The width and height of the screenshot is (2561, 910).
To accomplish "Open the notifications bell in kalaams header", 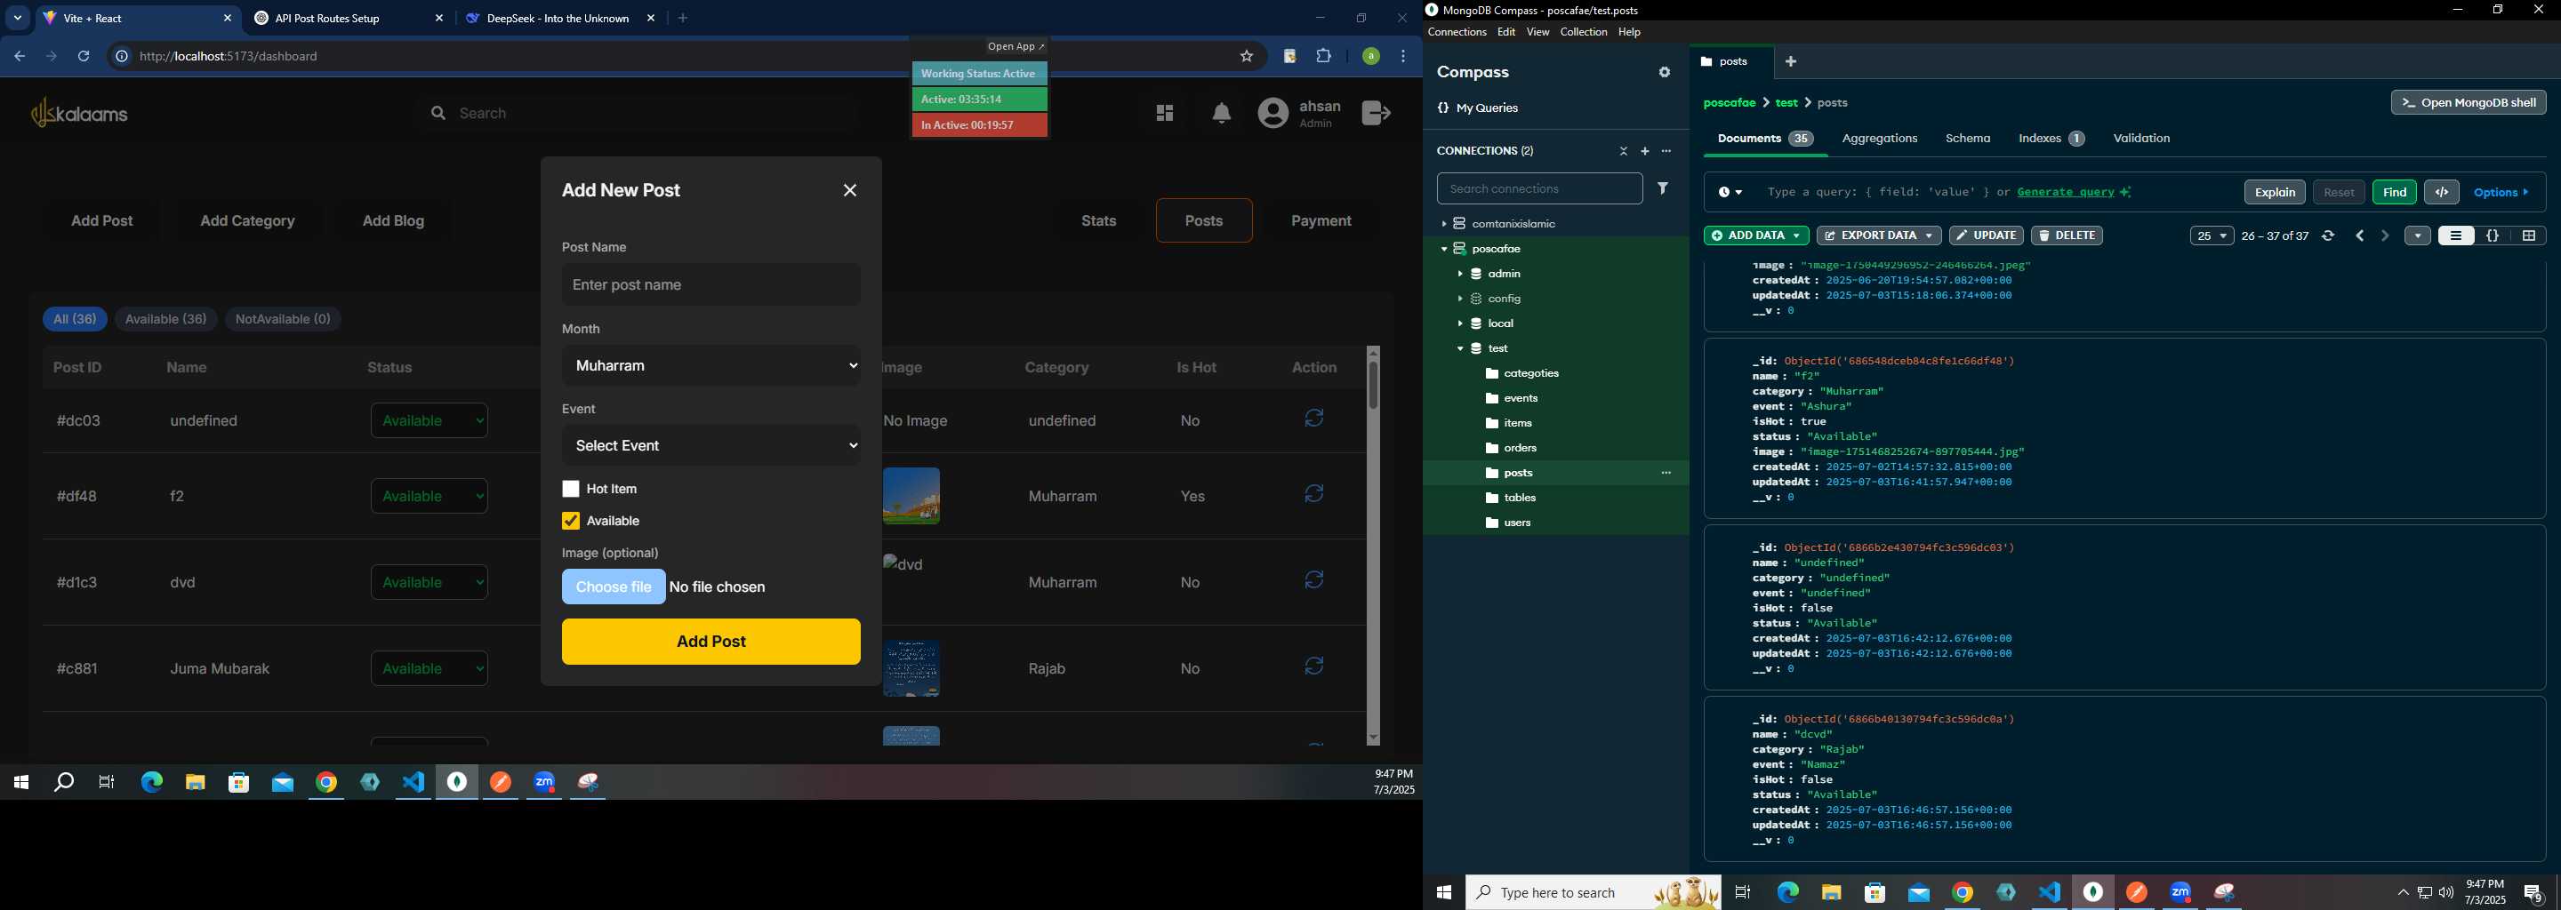I will [1222, 113].
